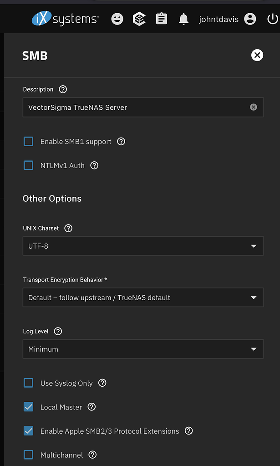The height and width of the screenshot is (466, 280).
Task: Open the feedback smiley face icon
Action: point(117,19)
